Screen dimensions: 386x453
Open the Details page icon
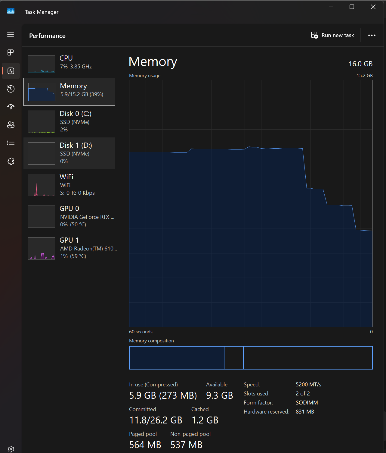pos(11,143)
